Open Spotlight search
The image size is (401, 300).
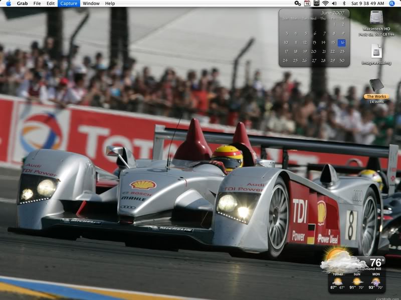[x=392, y=3]
